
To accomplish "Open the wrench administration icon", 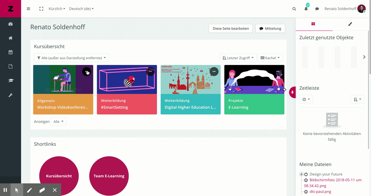I will [x=10, y=95].
